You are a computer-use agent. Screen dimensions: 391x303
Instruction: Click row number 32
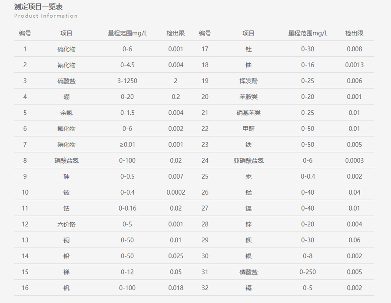pos(205,288)
